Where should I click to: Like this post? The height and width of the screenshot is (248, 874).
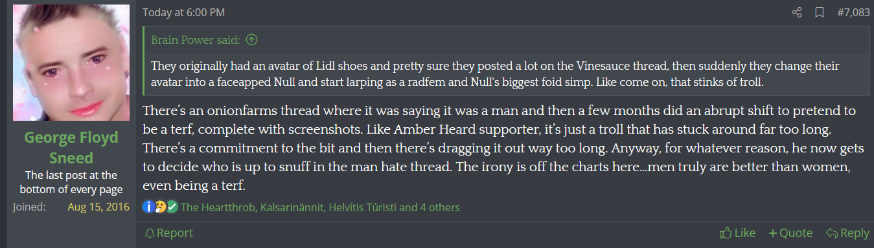(738, 233)
